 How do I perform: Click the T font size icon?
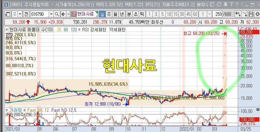(x=232, y=5)
